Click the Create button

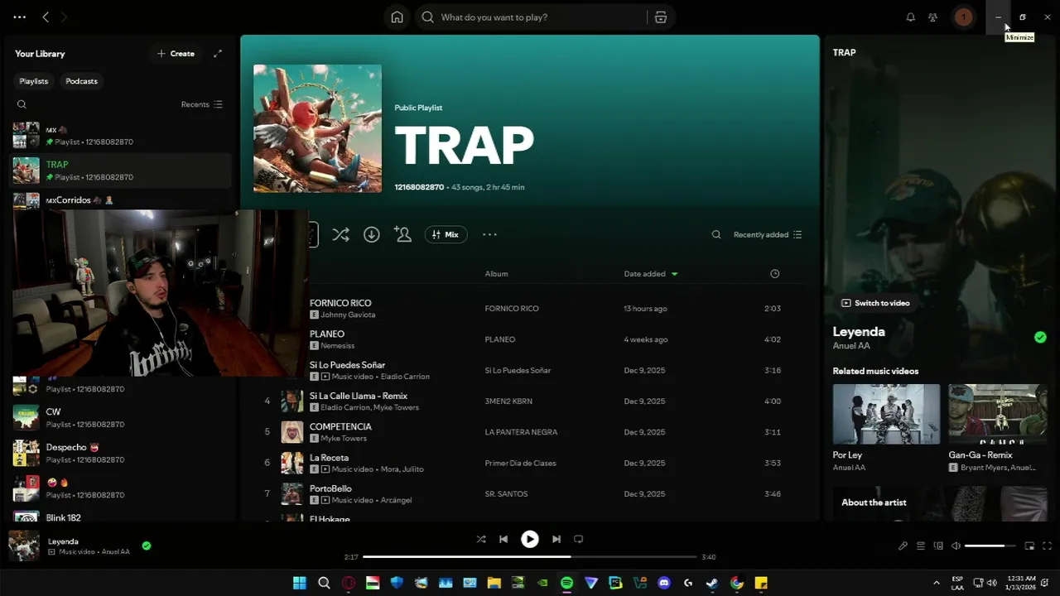pyautogui.click(x=176, y=54)
